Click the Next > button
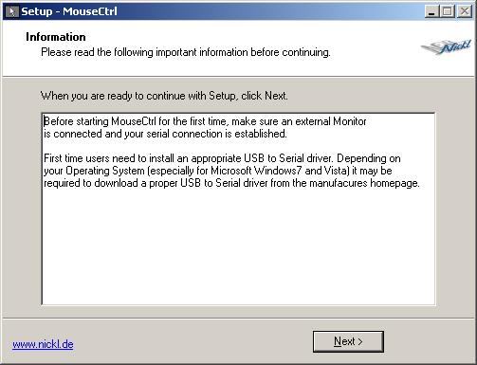Image resolution: width=477 pixels, height=365 pixels. pyautogui.click(x=348, y=341)
